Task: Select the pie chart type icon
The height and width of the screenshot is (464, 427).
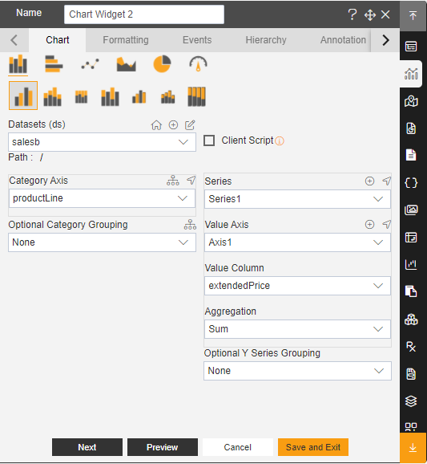Action: point(162,64)
